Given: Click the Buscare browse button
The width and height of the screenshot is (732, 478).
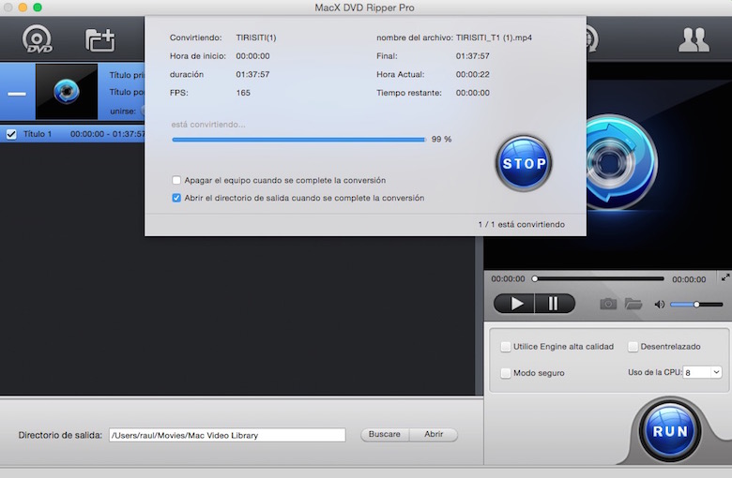Looking at the screenshot, I should pos(385,434).
